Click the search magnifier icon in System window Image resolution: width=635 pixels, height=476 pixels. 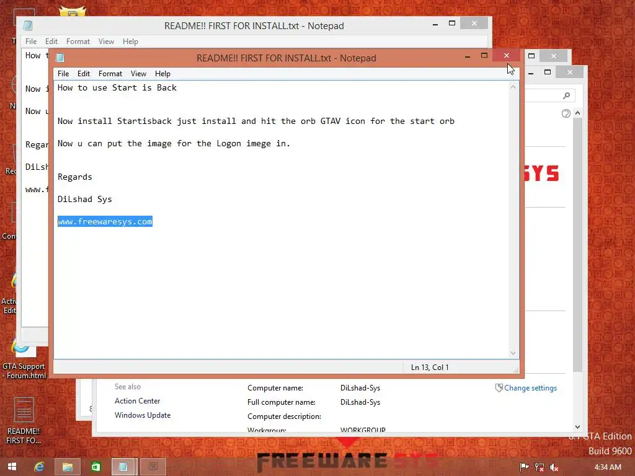(x=566, y=95)
